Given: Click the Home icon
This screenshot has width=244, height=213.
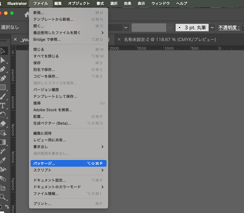Looking at the screenshot, I should click(27, 14).
